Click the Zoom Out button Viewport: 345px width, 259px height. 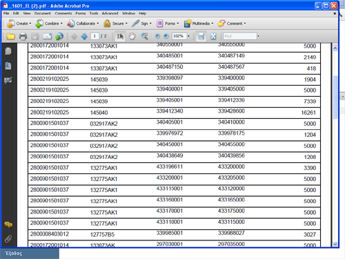[157, 36]
